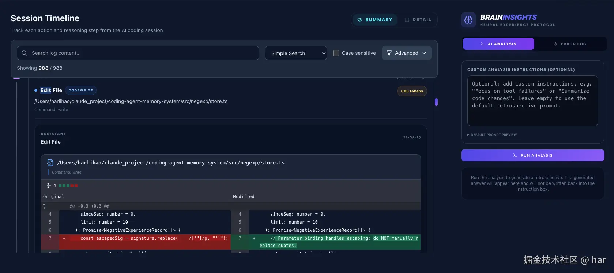Click the purple timeline scrollbar thumb
This screenshot has height=273, width=614.
coord(436,102)
